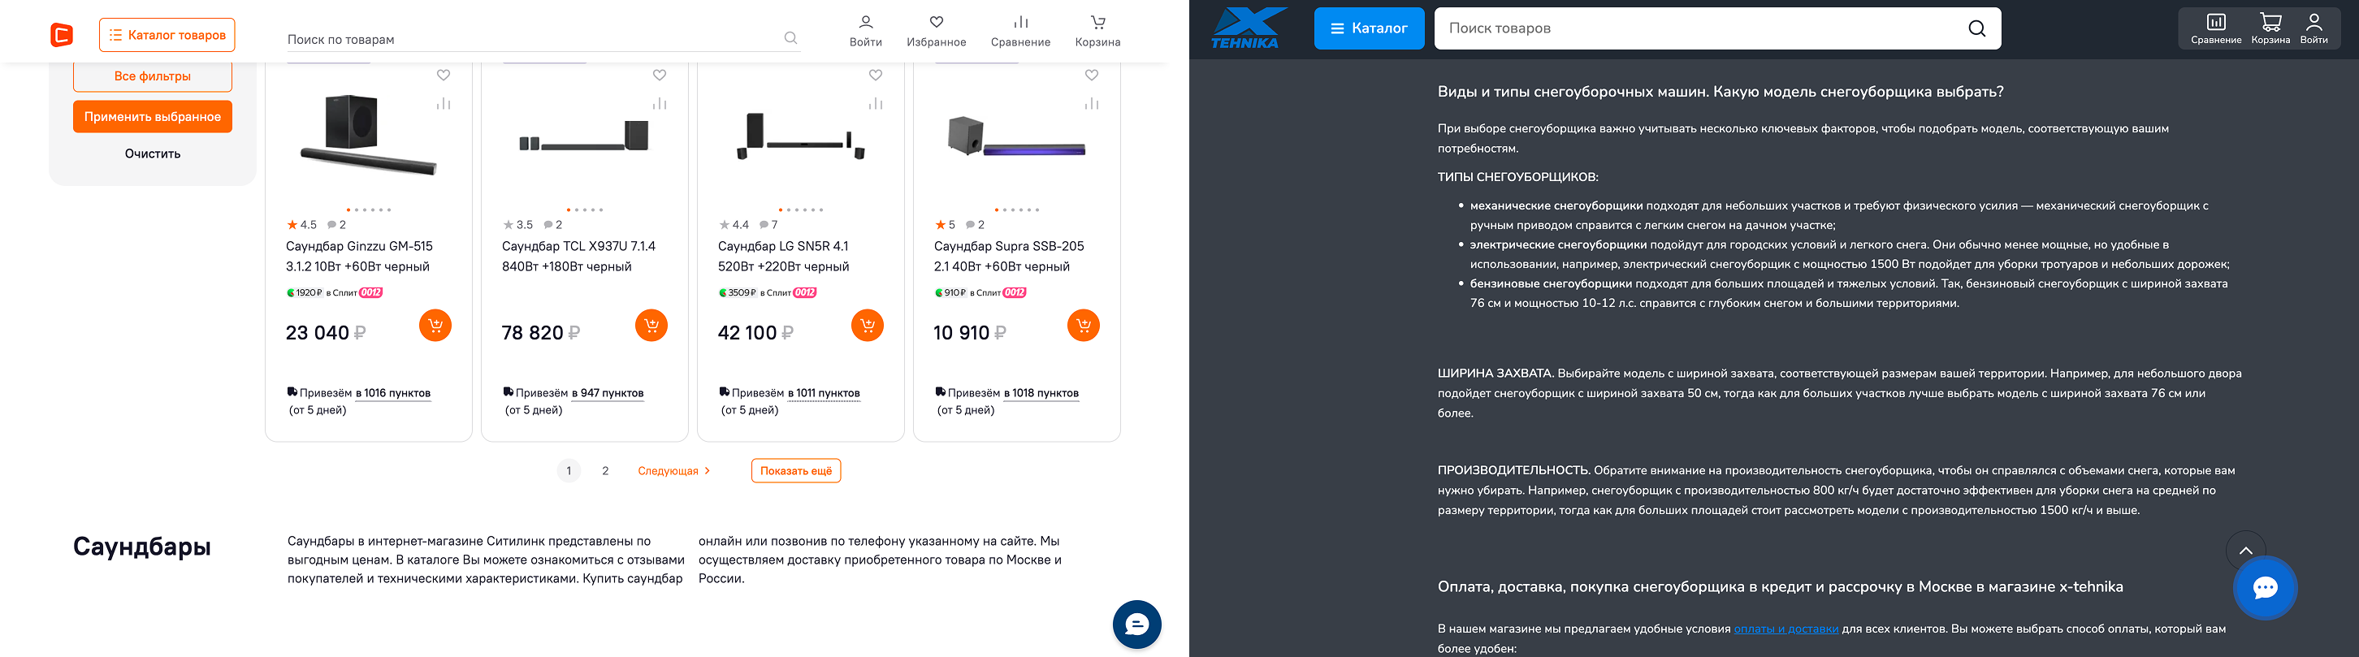Add TCL X937U soundbar to favorites
2359x657 pixels.
tap(660, 75)
